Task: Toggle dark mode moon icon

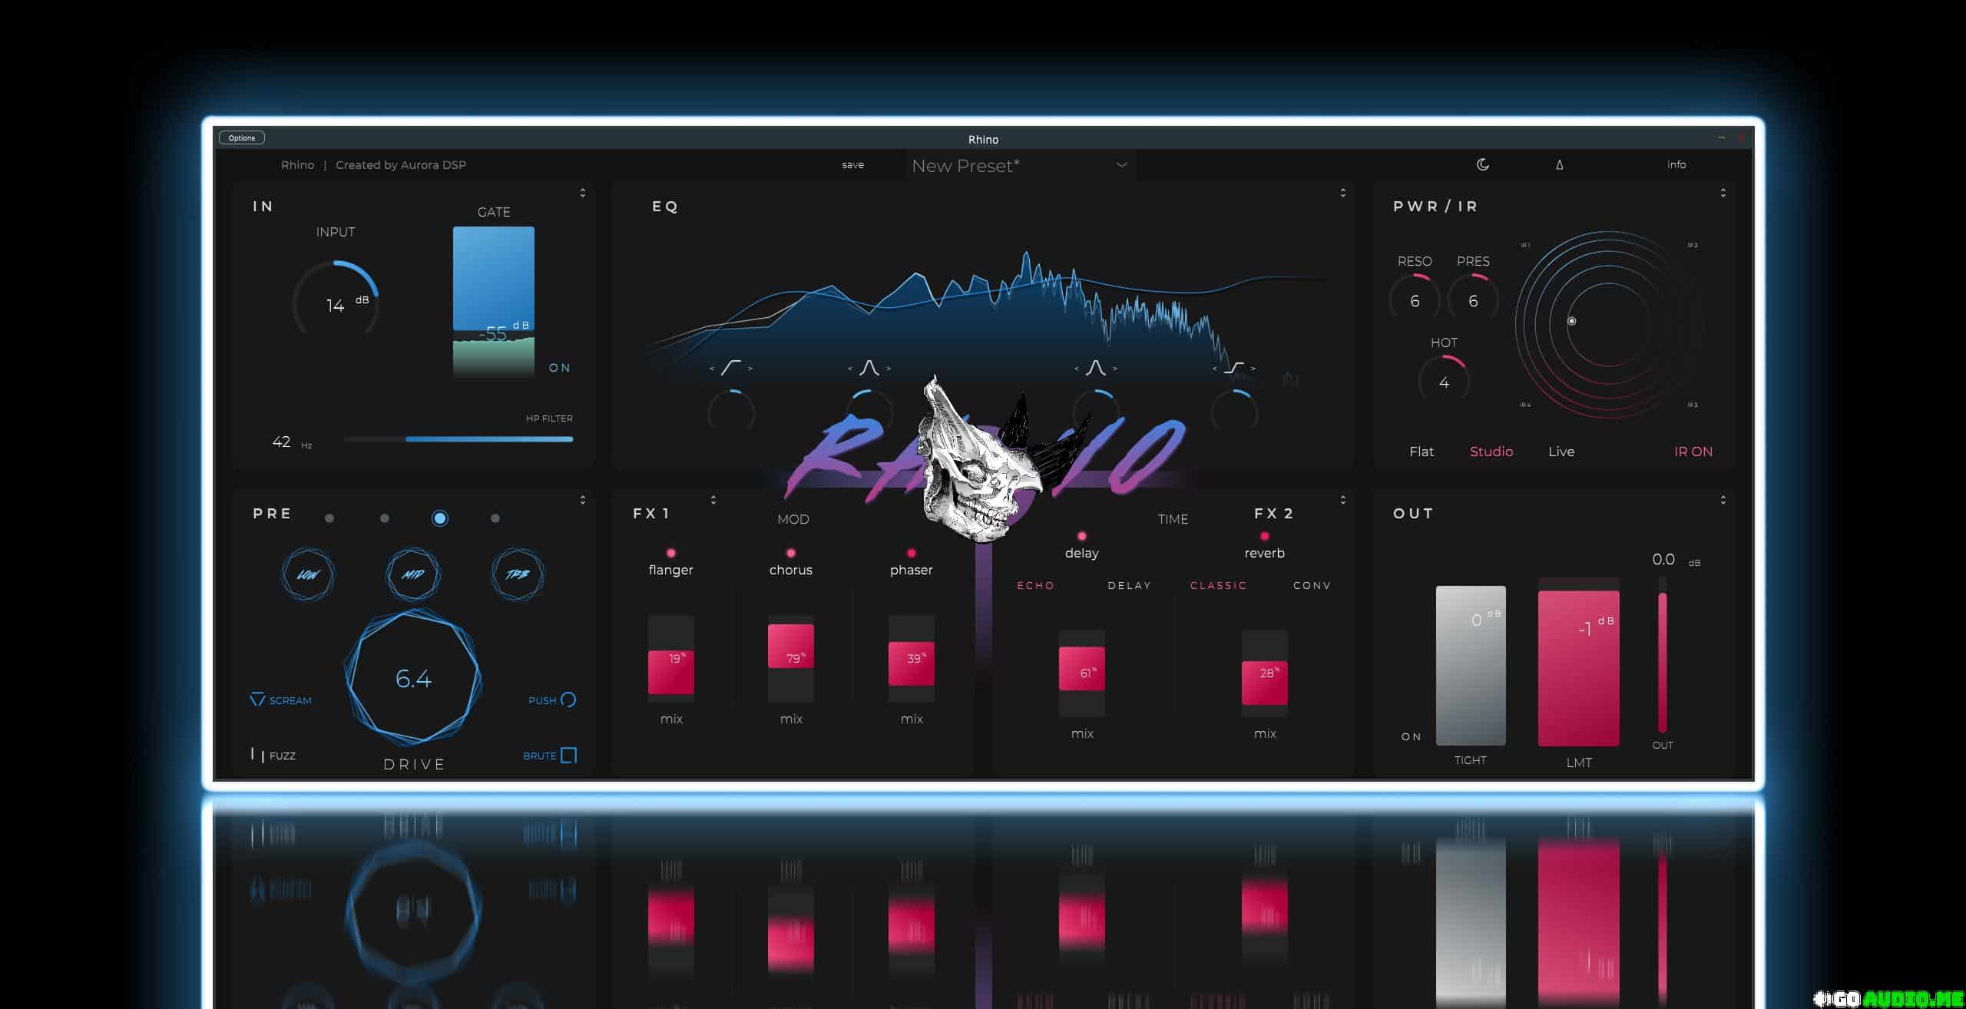Action: click(1483, 164)
